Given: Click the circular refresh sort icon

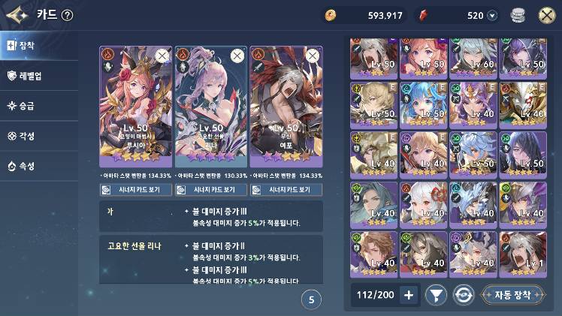Looking at the screenshot, I should click(x=463, y=295).
